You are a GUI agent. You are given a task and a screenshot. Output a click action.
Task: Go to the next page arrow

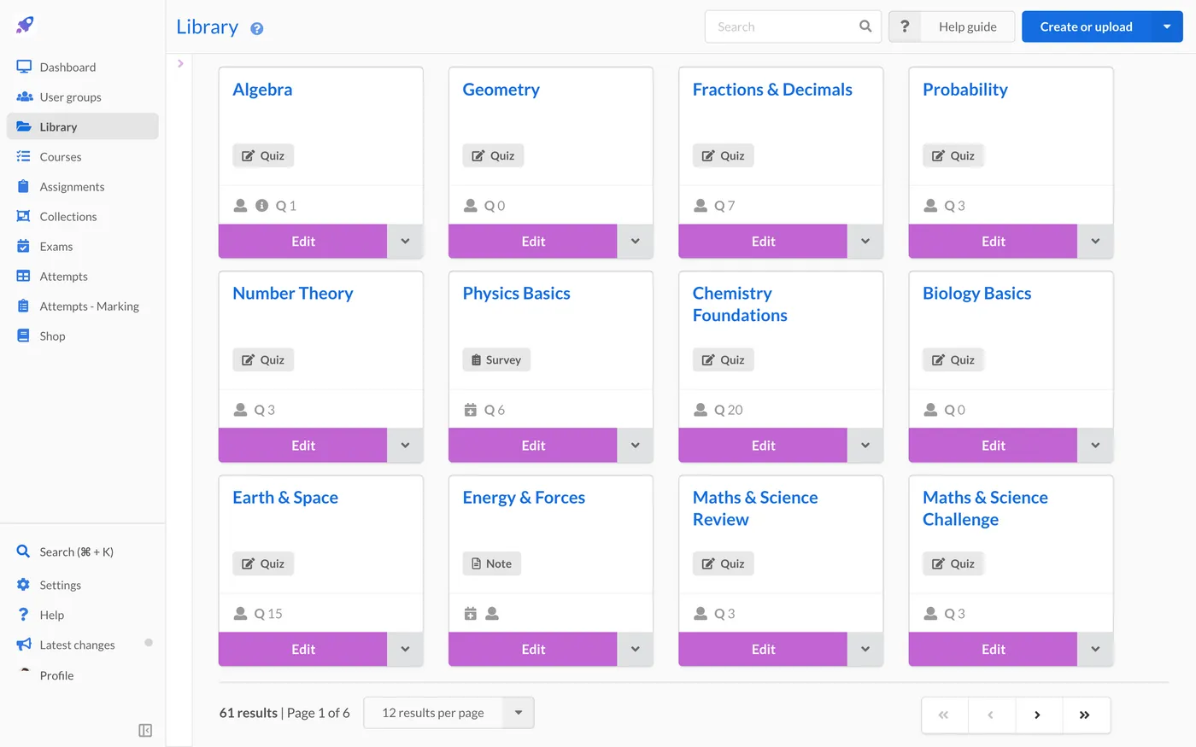click(1038, 715)
